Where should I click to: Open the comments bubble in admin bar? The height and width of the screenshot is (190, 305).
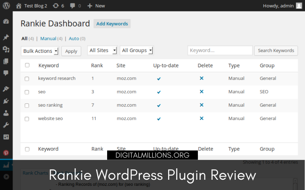[x=72, y=6]
